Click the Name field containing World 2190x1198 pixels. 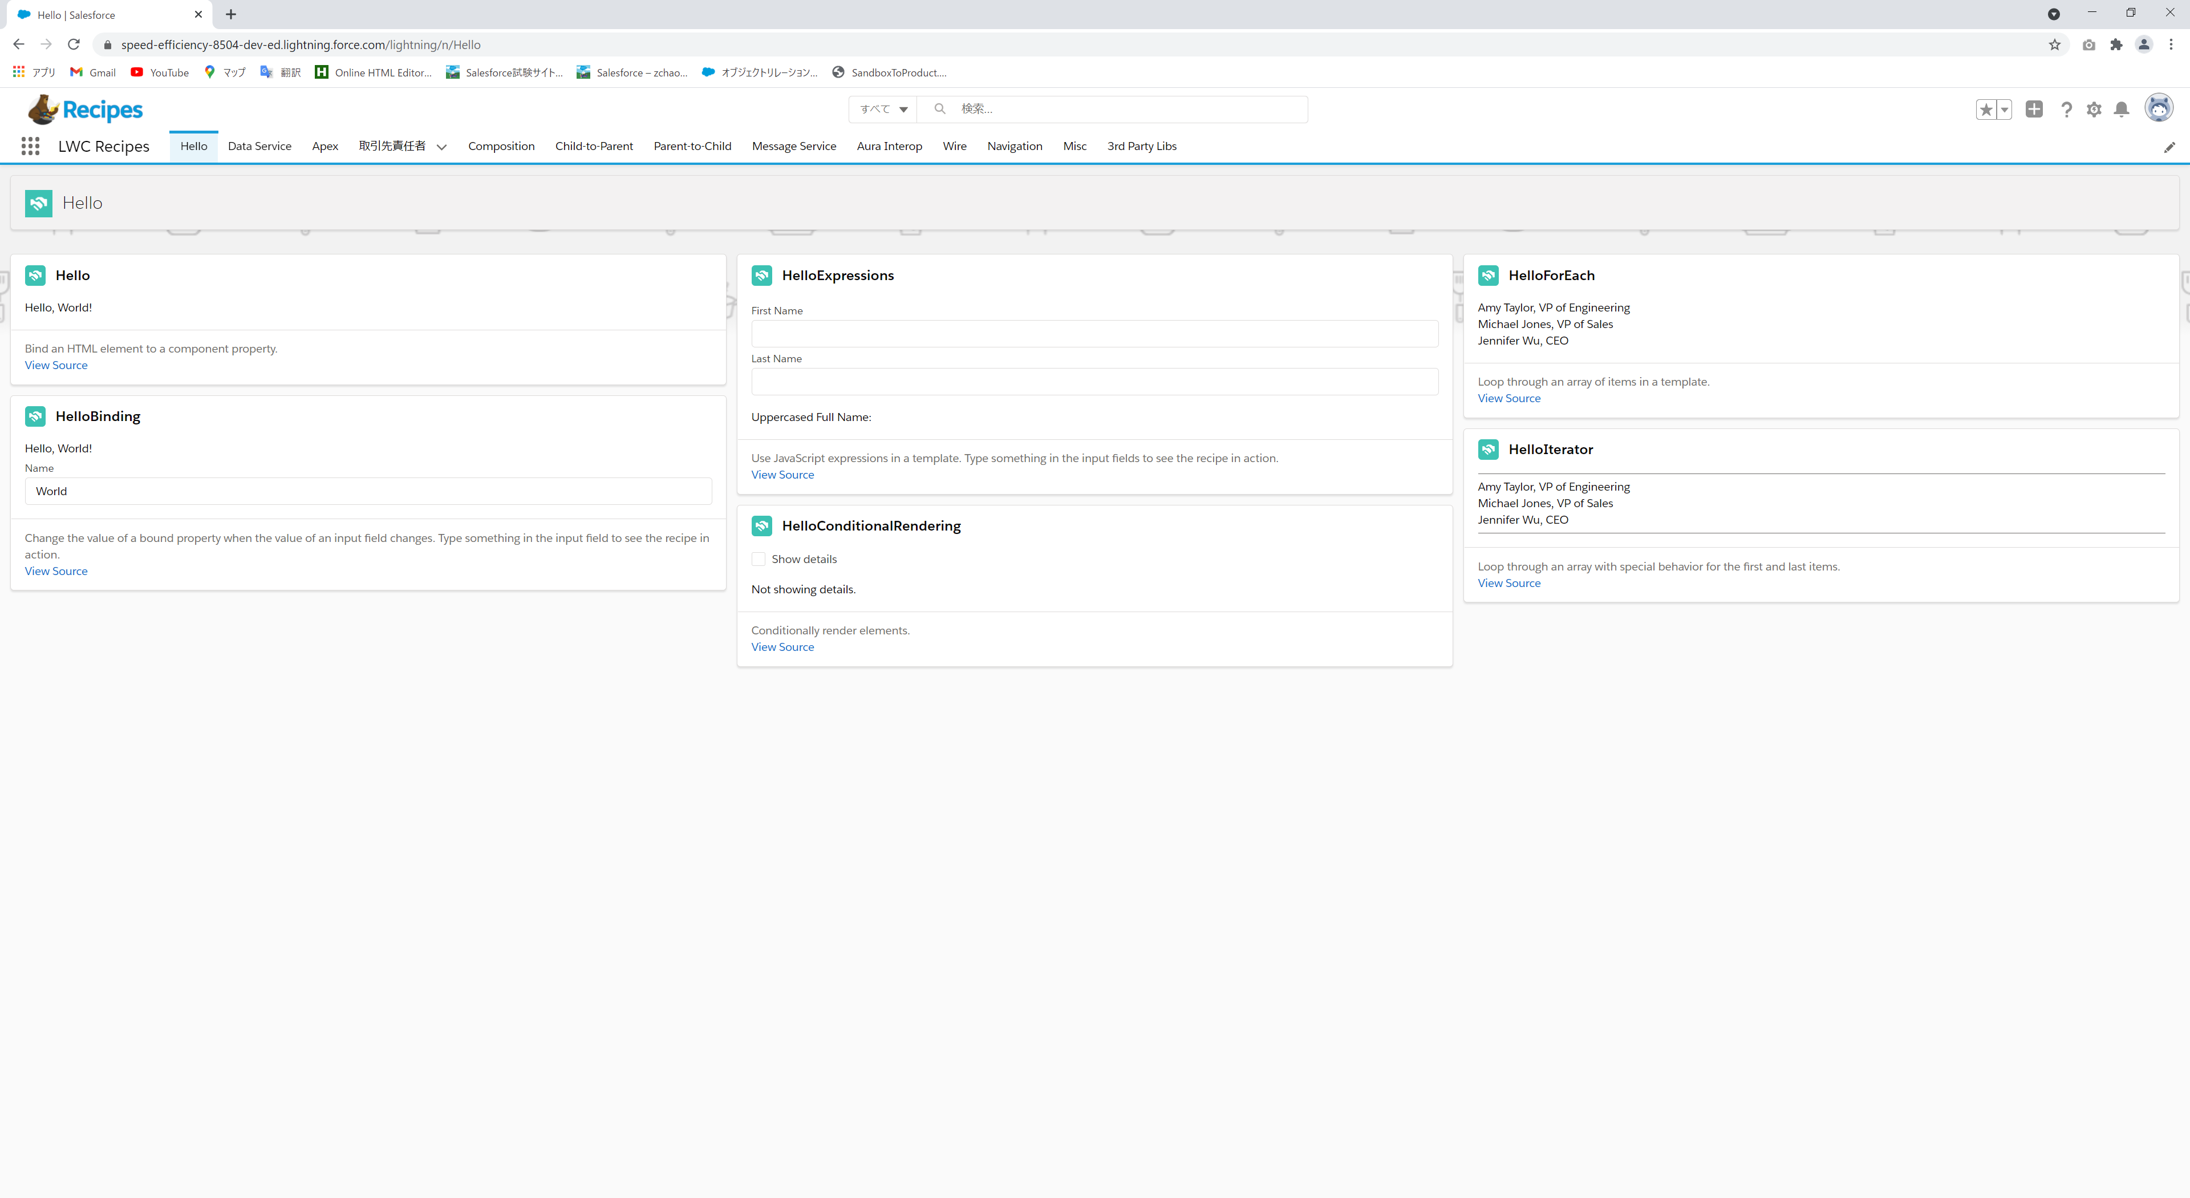[x=368, y=491]
